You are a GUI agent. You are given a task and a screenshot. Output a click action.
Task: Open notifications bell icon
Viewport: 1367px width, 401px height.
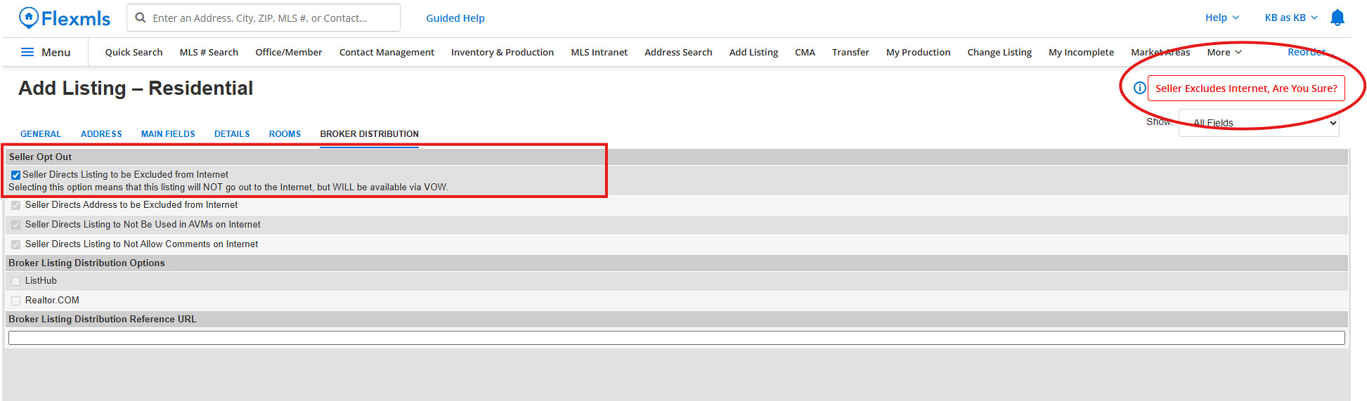click(x=1337, y=18)
